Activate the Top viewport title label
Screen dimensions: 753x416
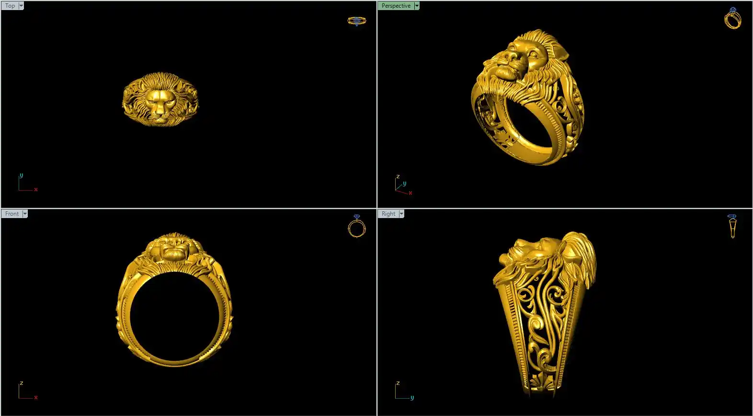(x=10, y=6)
